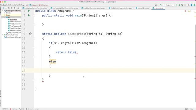
Task: Click the green Run button in top toolbar
Action: click(176, 5)
